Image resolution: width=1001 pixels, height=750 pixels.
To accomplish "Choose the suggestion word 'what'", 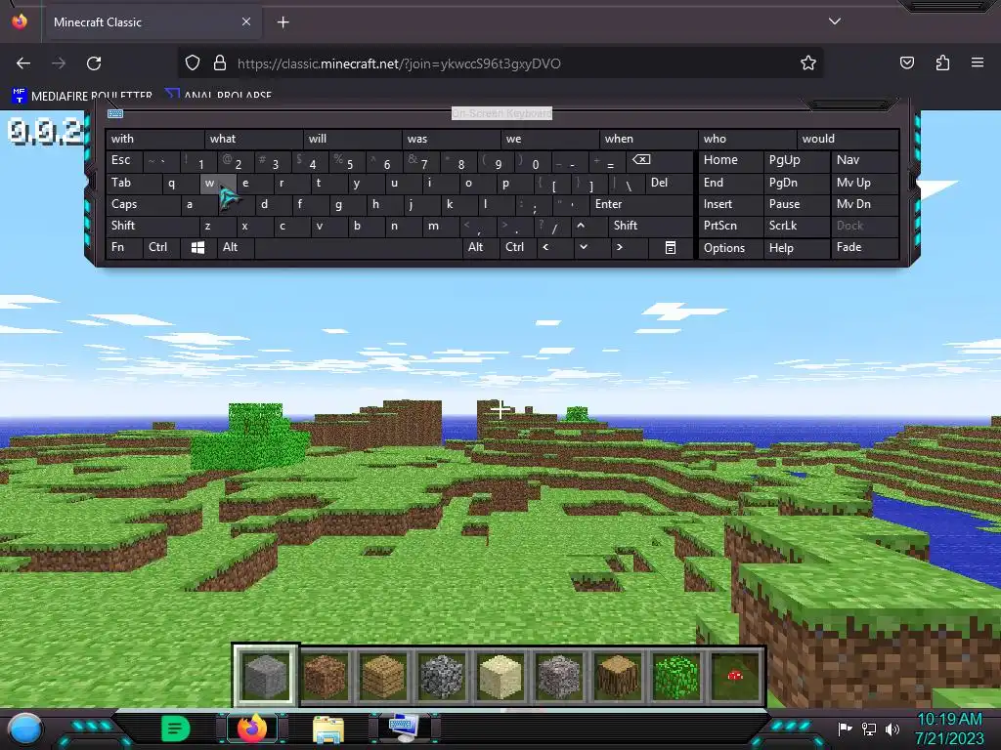I will (254, 139).
